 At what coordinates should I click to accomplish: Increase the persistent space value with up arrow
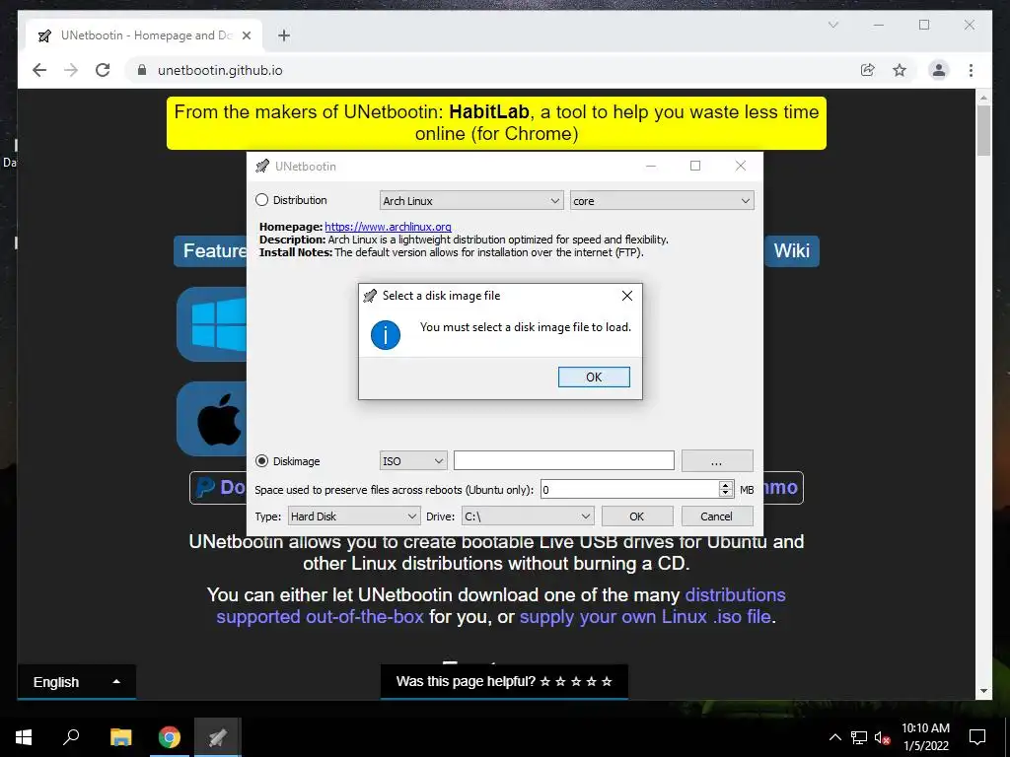pyautogui.click(x=726, y=485)
